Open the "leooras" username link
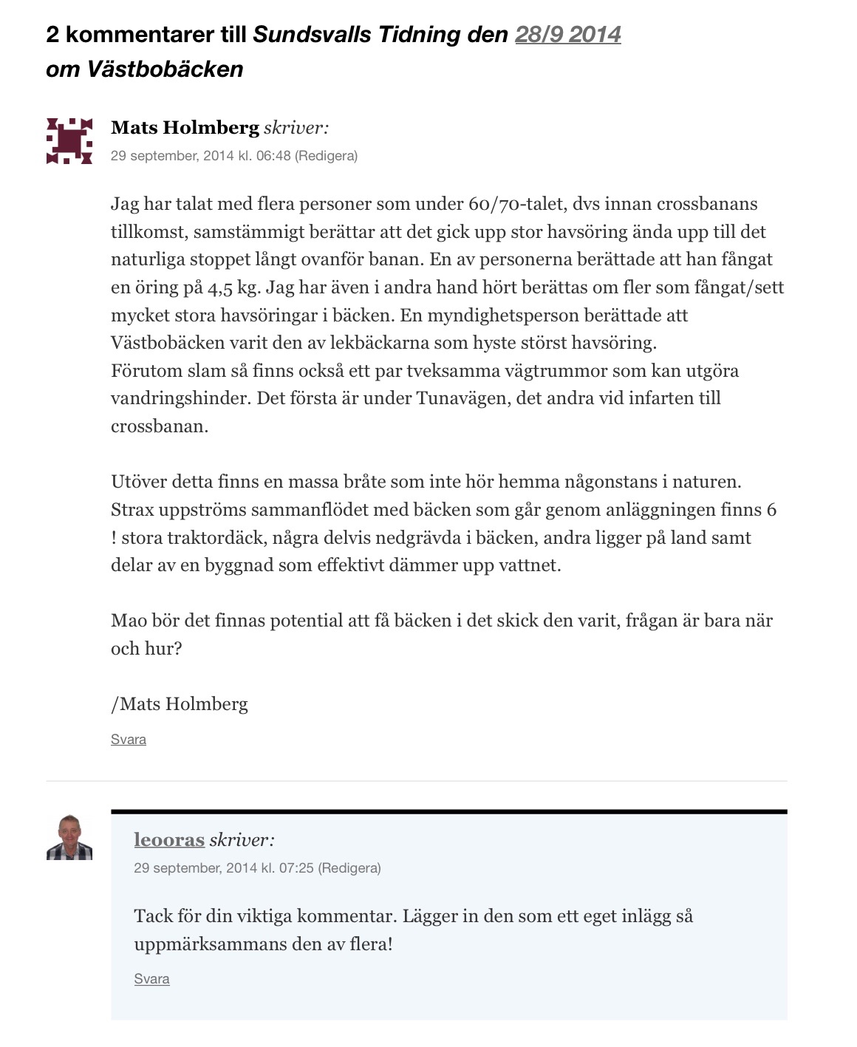 click(169, 840)
